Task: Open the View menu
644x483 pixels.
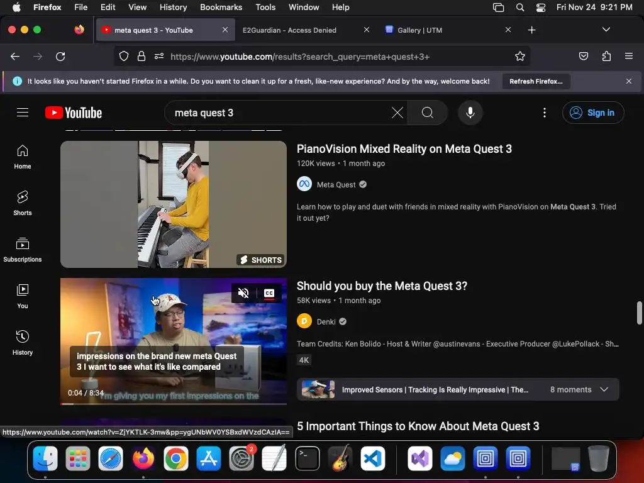Action: coord(137,7)
